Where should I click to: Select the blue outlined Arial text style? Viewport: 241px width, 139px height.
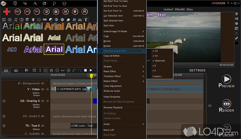[x=76, y=49]
